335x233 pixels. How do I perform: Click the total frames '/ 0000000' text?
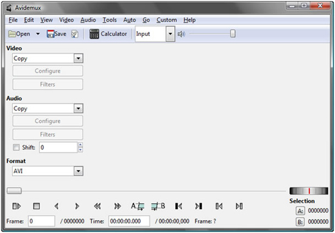(x=72, y=221)
